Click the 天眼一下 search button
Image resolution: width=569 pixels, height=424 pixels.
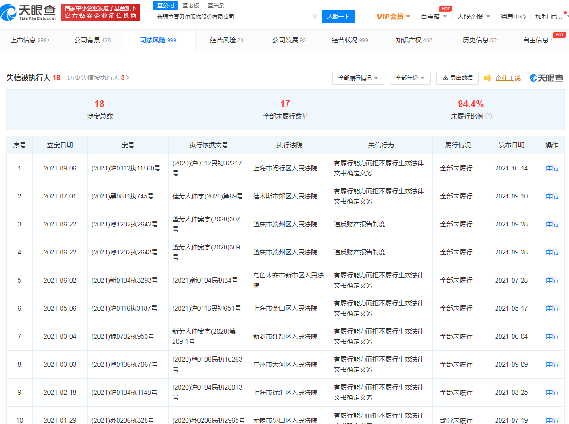click(338, 17)
